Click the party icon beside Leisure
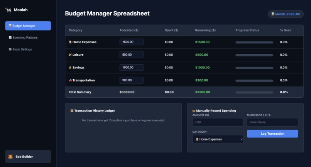311x167 pixels. 70,55
